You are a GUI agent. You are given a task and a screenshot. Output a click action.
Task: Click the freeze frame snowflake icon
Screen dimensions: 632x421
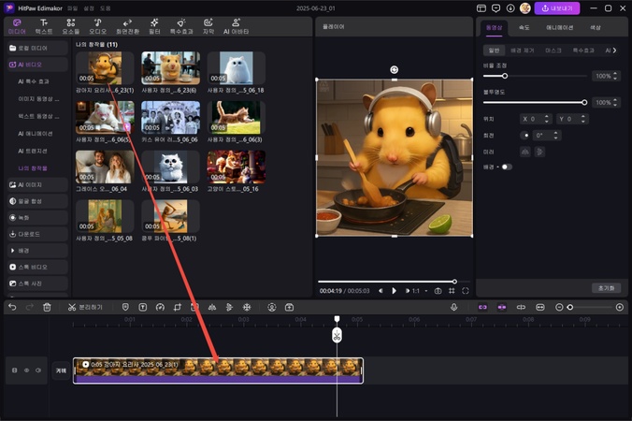[247, 307]
